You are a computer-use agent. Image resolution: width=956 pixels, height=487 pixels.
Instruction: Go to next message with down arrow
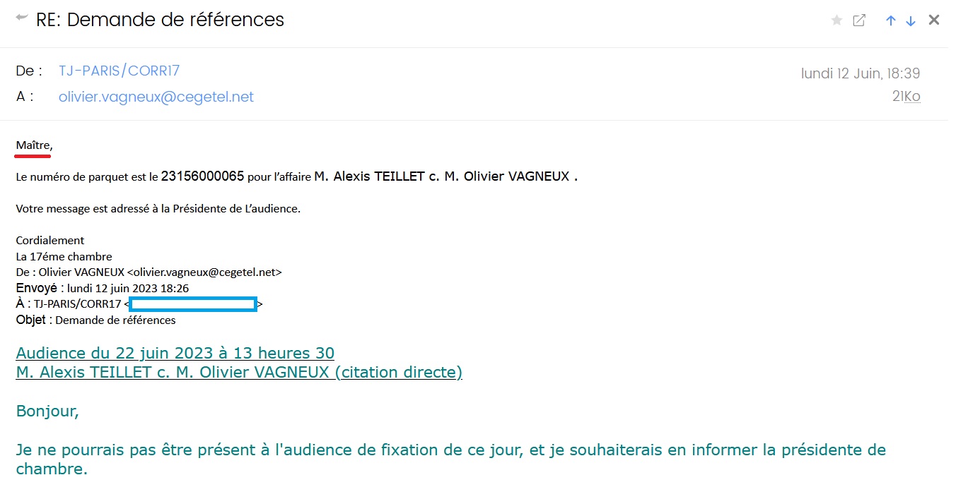coord(911,20)
